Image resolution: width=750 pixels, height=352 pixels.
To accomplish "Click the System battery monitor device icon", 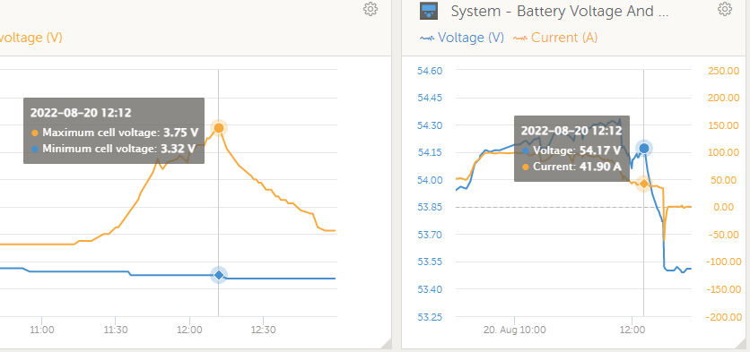I will pos(429,11).
